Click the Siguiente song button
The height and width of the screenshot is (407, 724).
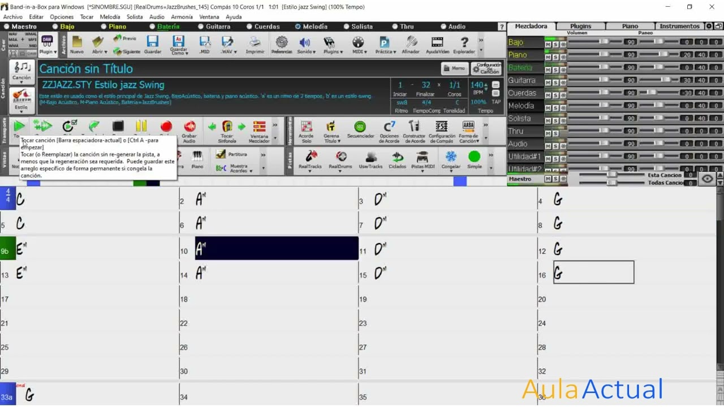click(126, 51)
